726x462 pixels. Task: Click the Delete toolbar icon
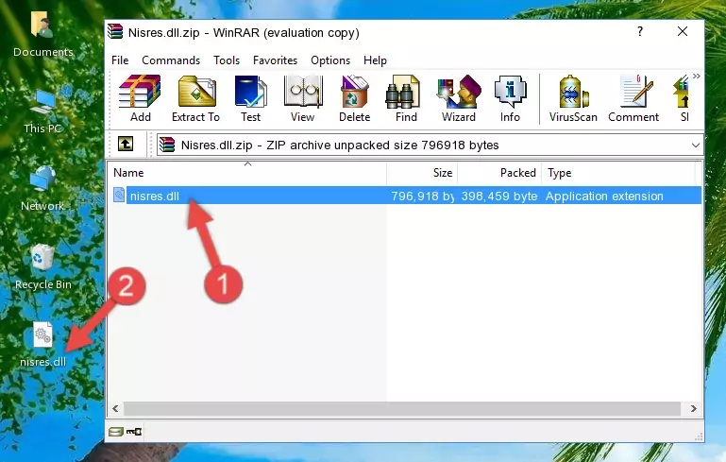pos(354,98)
